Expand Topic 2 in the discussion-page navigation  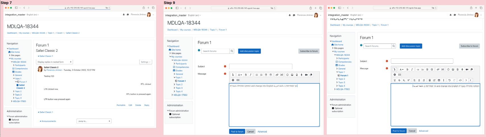(x=14, y=92)
